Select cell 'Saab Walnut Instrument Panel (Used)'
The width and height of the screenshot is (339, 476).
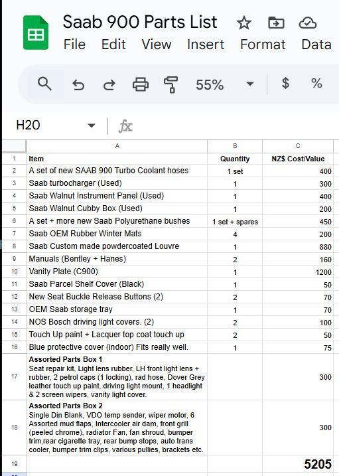[117, 196]
